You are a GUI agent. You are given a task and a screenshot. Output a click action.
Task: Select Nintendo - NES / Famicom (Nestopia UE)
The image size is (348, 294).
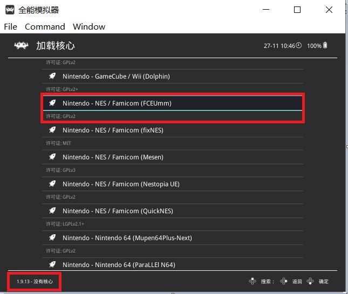[x=173, y=184]
